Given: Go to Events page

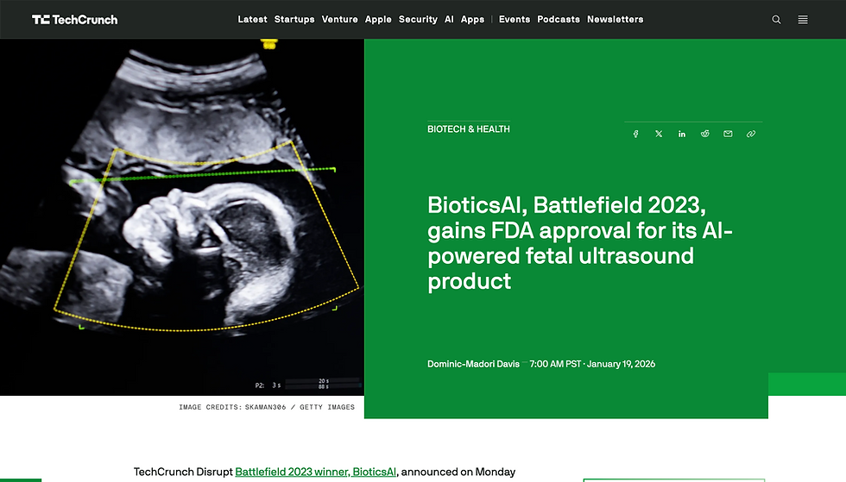Looking at the screenshot, I should coord(515,20).
